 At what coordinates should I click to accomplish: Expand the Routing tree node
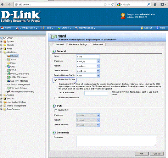click(1, 95)
